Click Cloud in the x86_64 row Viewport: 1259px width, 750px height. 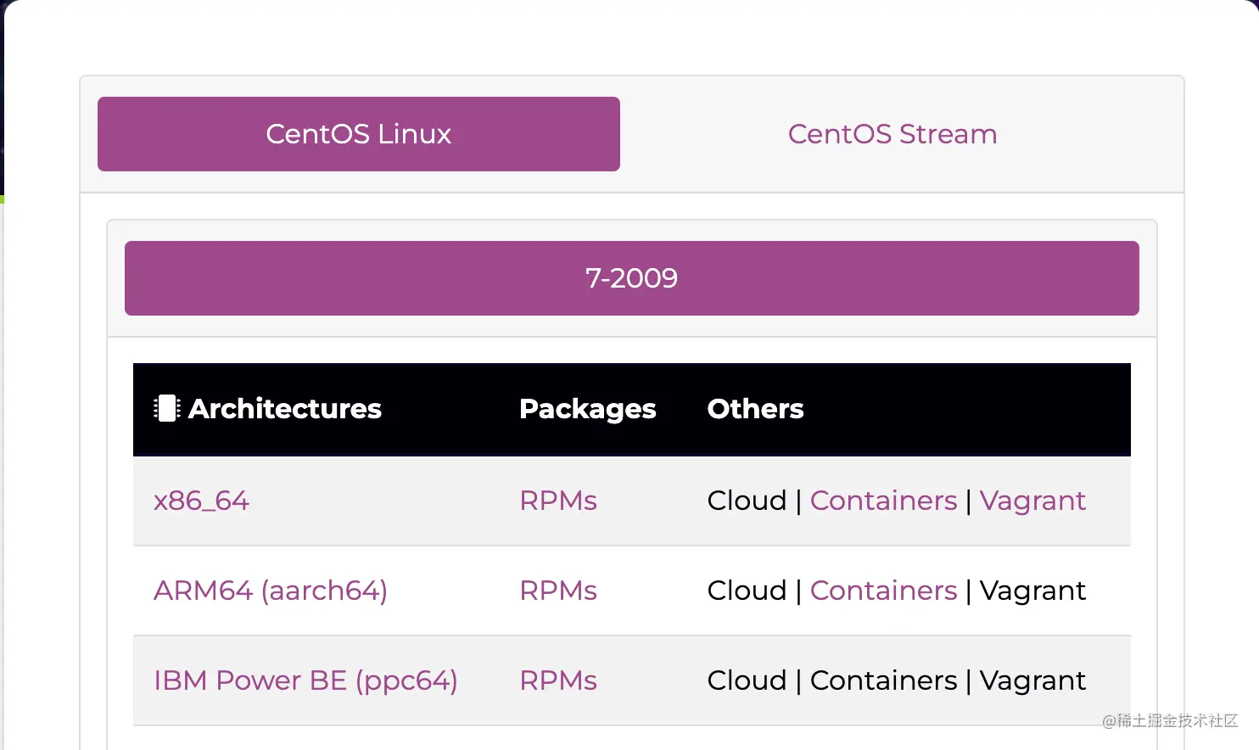[747, 501]
